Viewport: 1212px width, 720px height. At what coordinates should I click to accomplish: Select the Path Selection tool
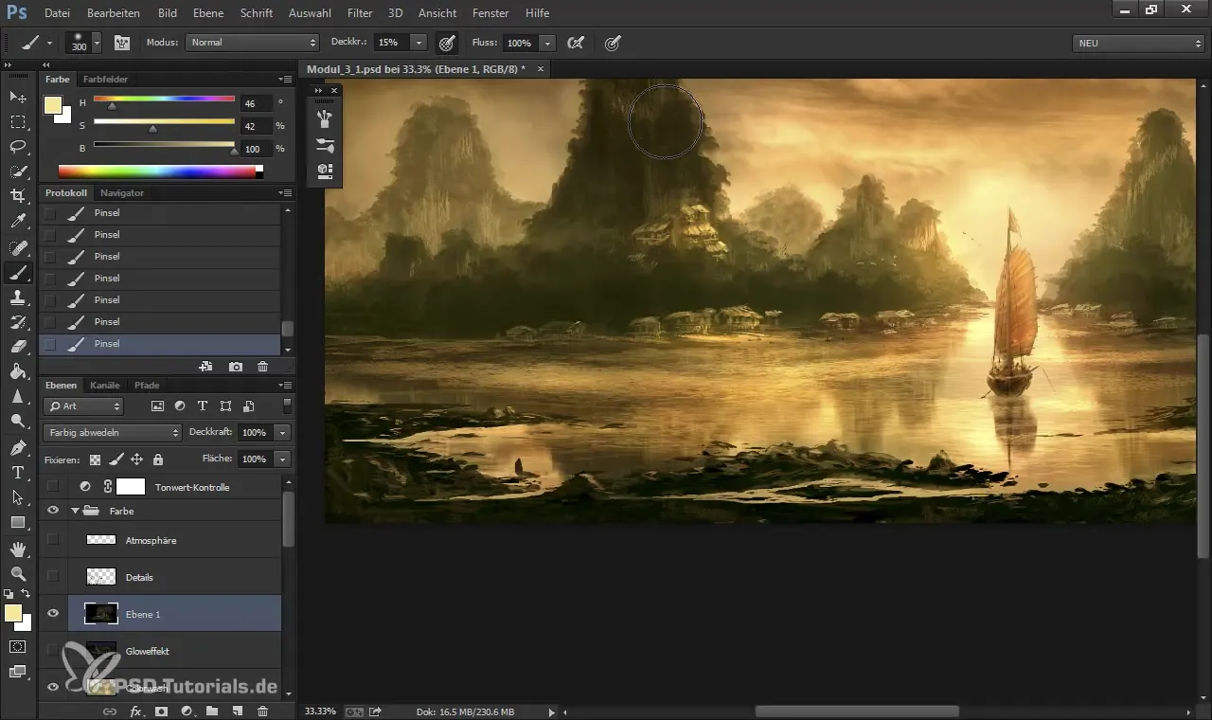18,497
